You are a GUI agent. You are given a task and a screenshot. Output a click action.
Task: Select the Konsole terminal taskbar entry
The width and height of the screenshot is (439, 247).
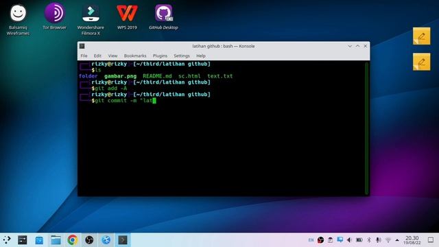tap(123, 240)
